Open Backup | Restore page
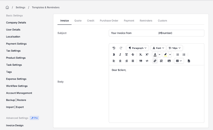The image size is (213, 130). (x=16, y=100)
